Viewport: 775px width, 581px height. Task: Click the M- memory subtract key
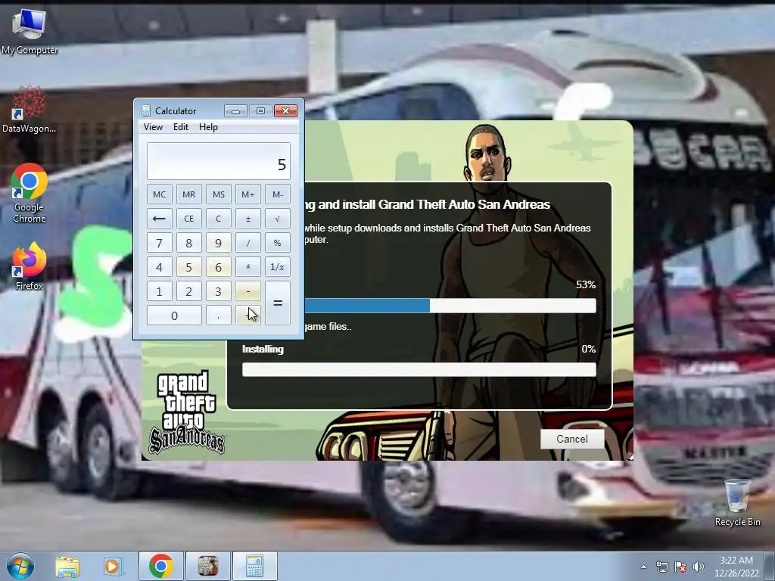tap(278, 194)
